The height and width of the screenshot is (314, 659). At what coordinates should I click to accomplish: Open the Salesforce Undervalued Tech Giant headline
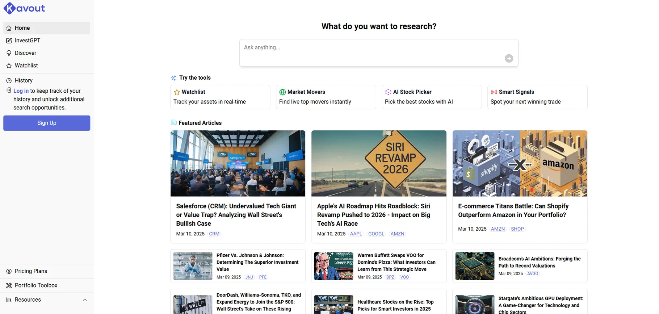(236, 215)
